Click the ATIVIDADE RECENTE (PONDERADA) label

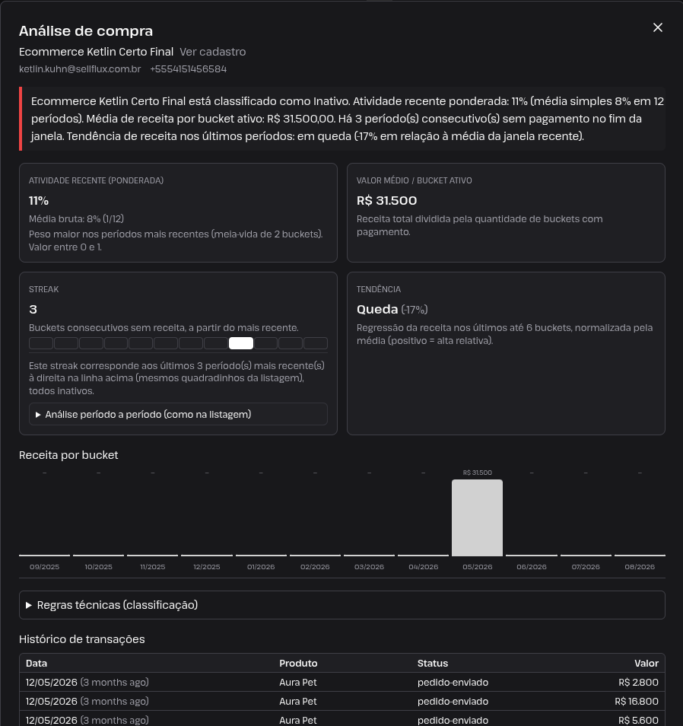pyautogui.click(x=97, y=180)
